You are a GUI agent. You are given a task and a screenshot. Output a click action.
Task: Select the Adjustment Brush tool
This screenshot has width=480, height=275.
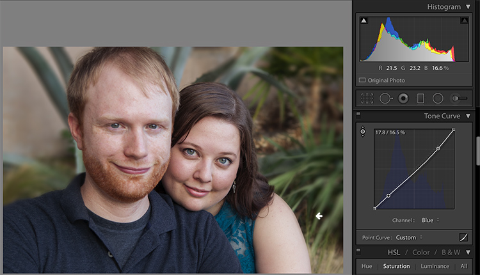click(459, 98)
